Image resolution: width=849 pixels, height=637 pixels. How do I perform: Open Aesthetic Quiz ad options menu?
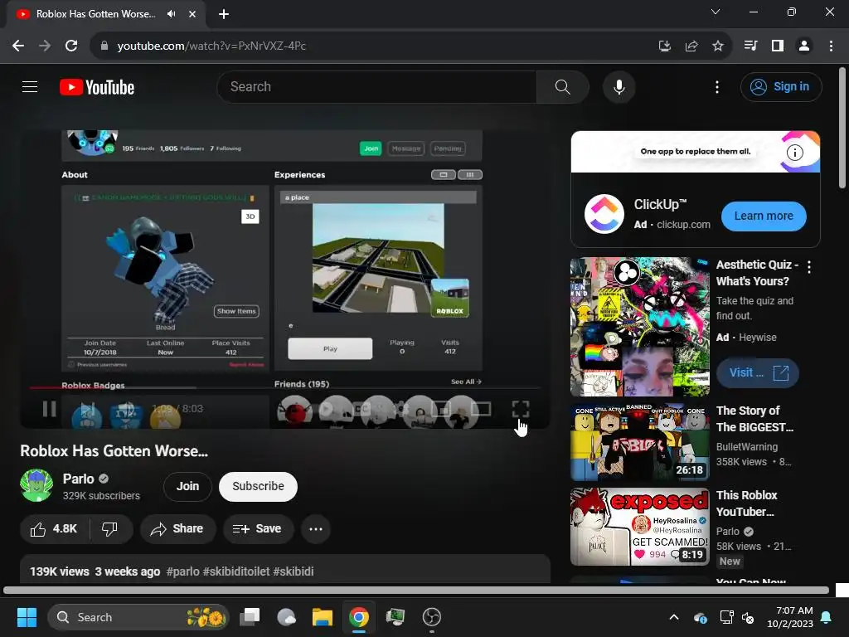(809, 266)
